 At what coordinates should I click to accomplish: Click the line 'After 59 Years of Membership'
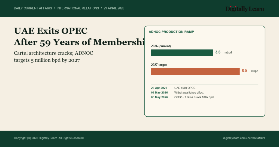[79, 42]
